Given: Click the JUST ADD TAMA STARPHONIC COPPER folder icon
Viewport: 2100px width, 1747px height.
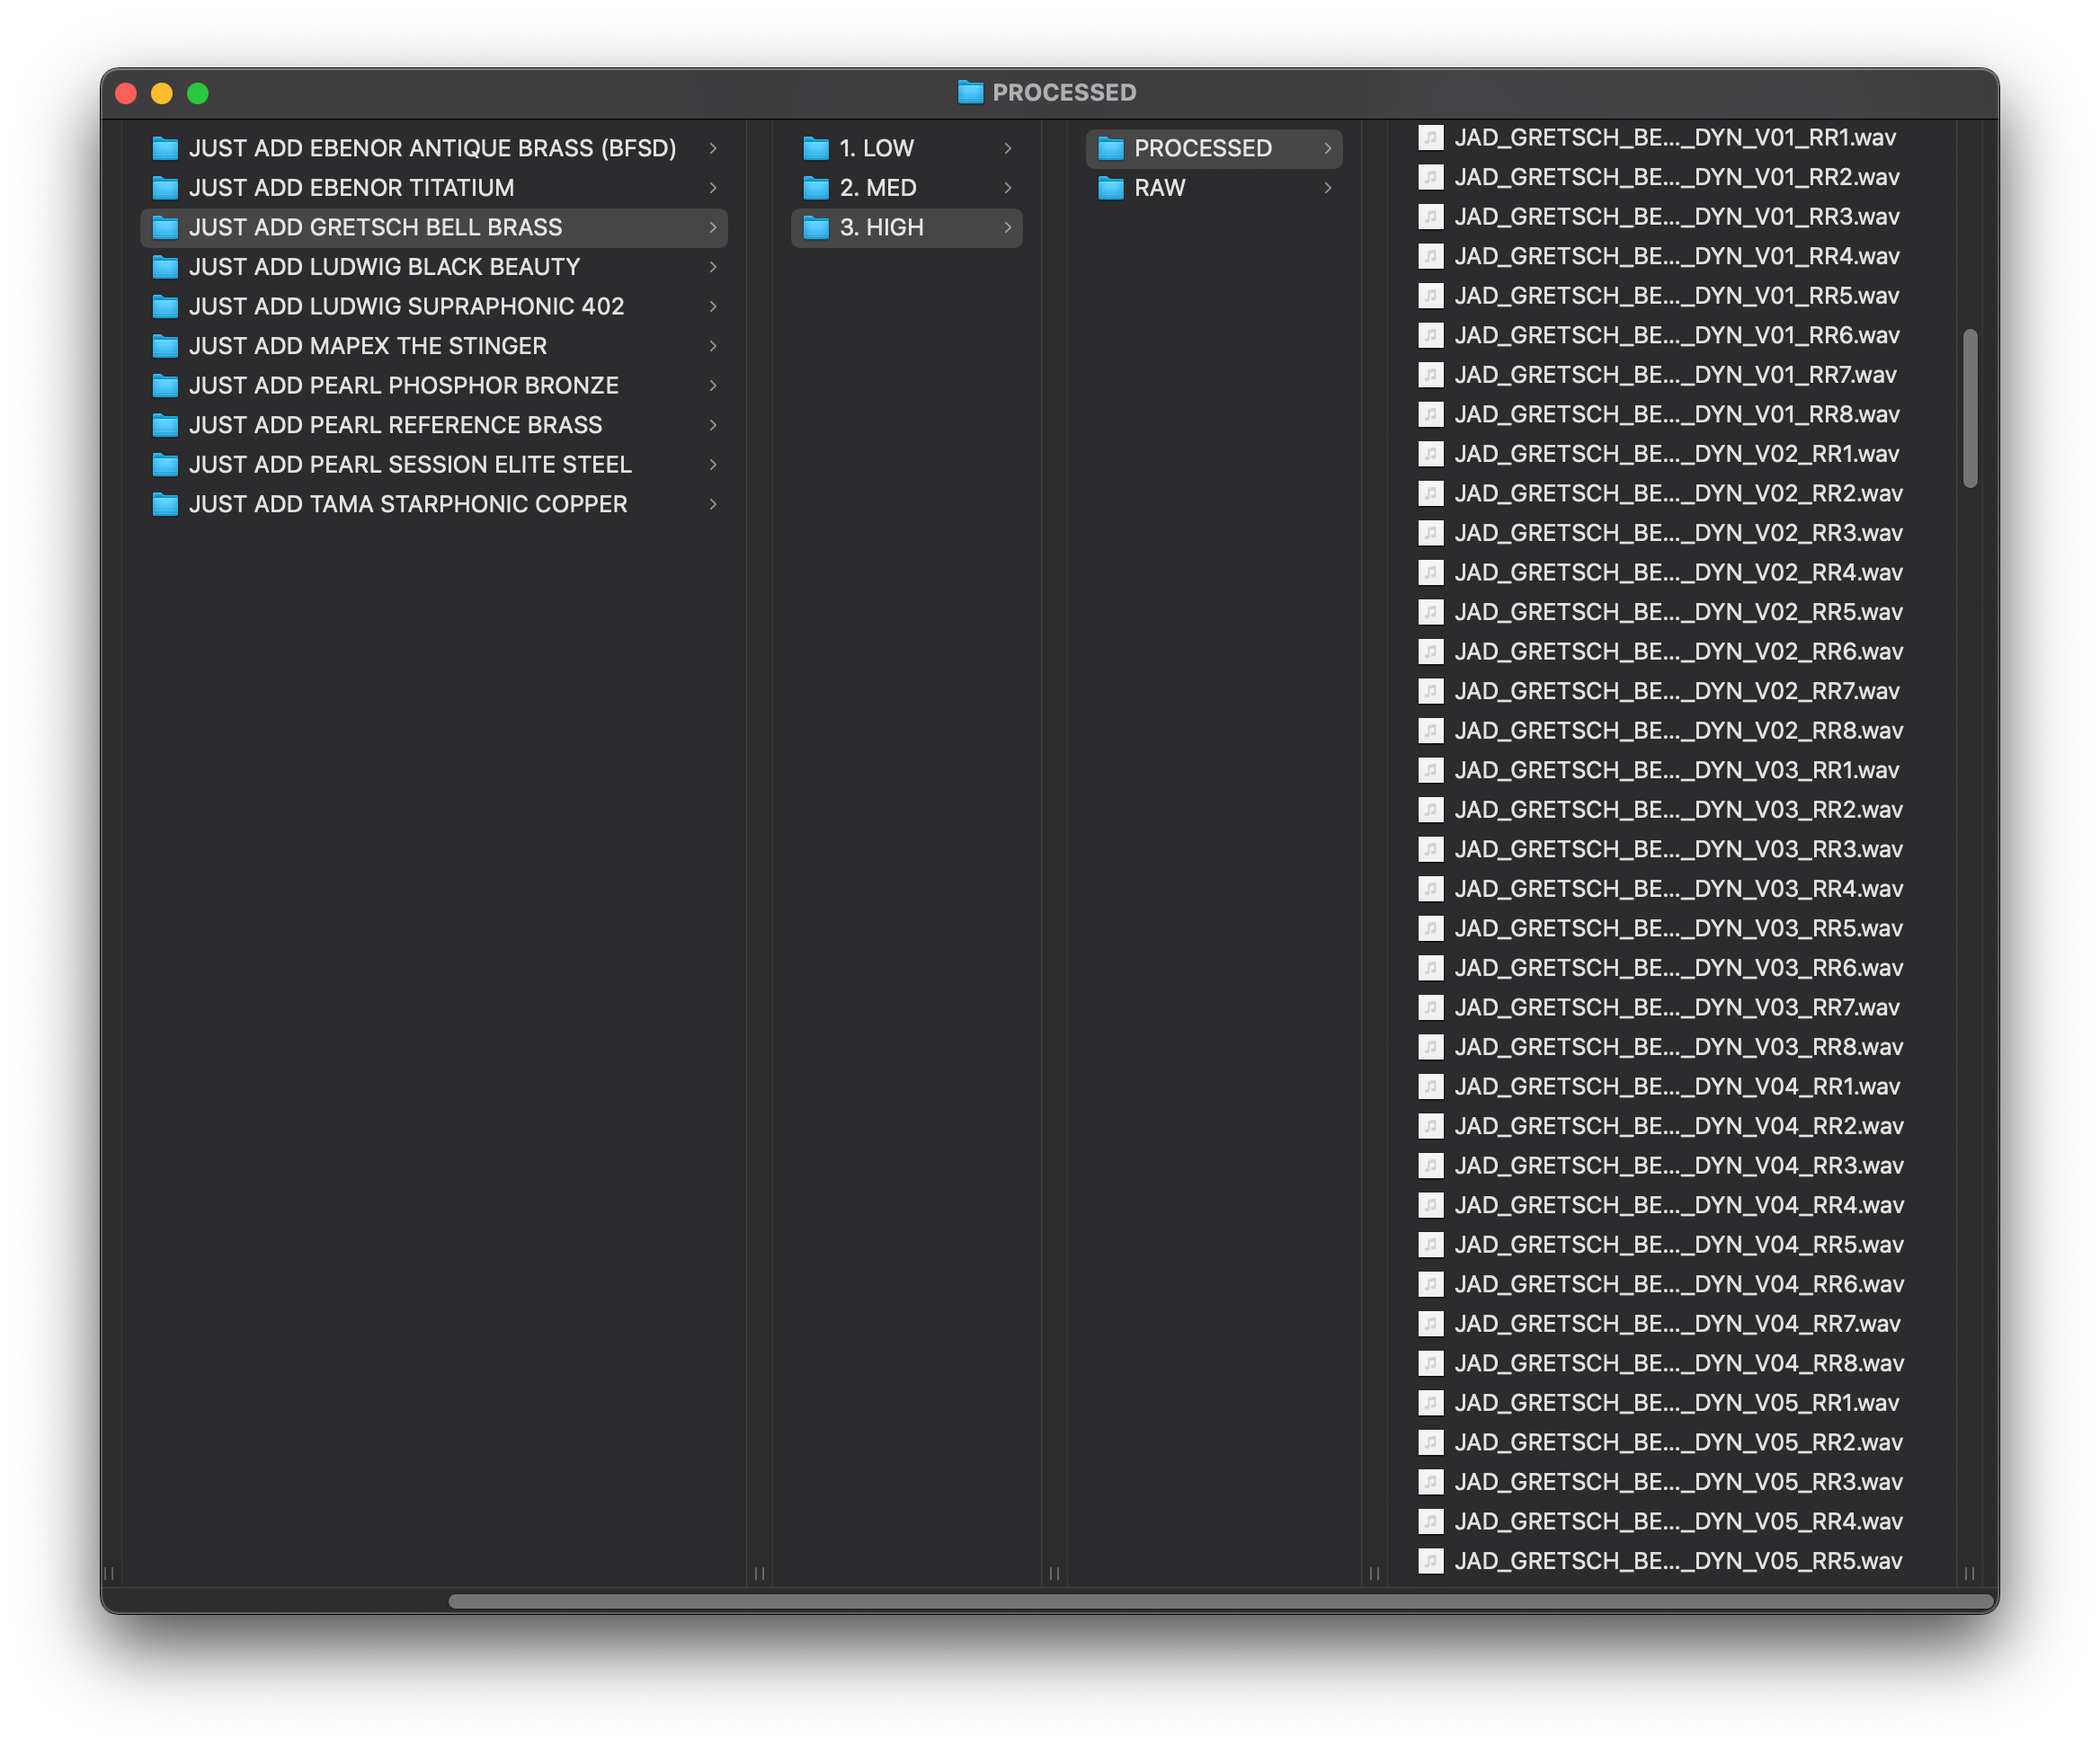Looking at the screenshot, I should point(165,505).
